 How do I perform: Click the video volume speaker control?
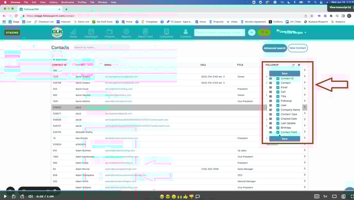point(30,196)
